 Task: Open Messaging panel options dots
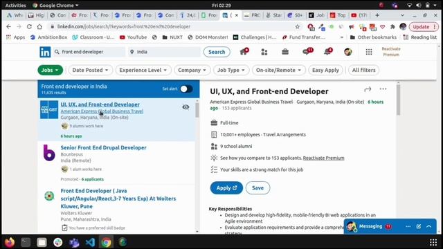tap(408, 226)
